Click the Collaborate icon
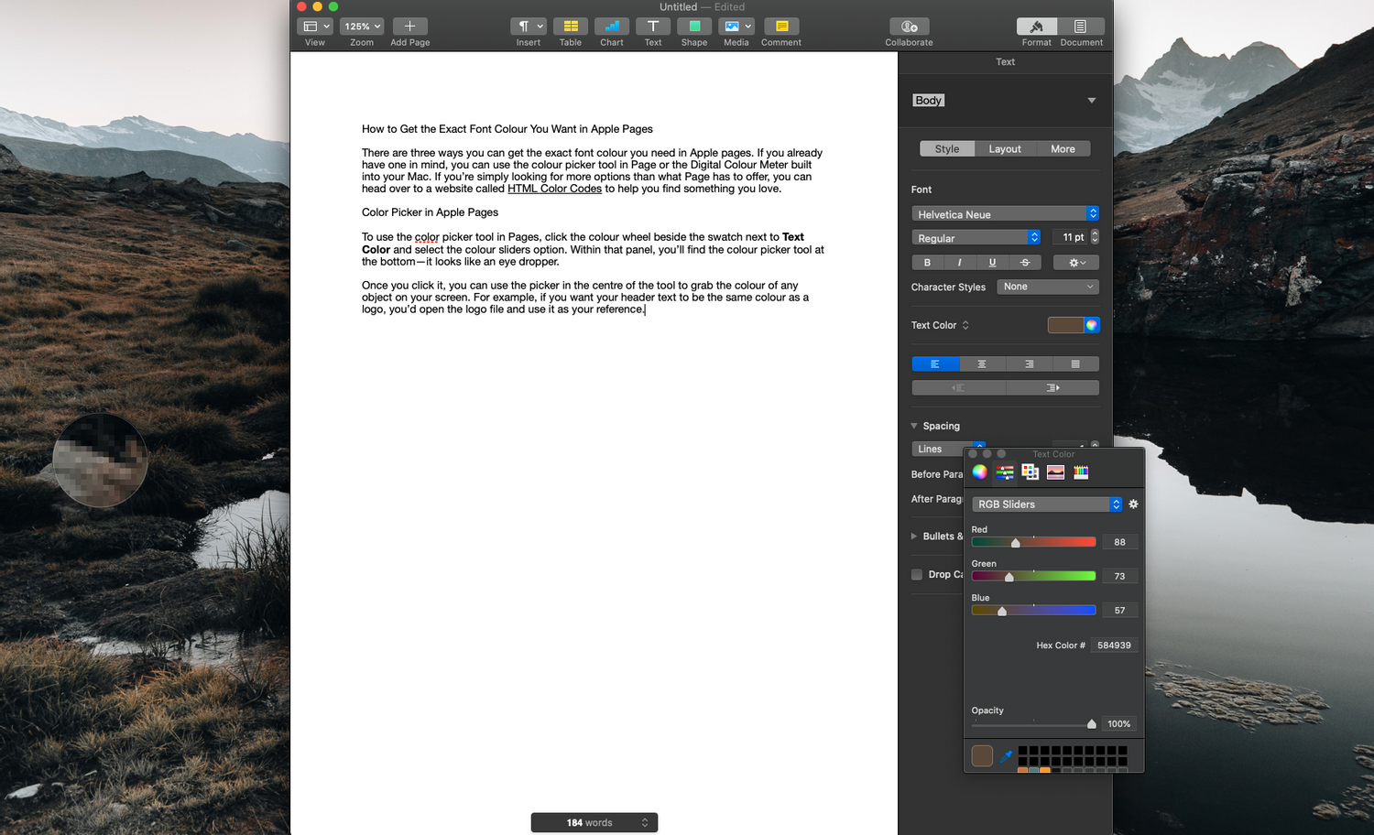Screen dimensions: 1374x835 click(x=909, y=27)
